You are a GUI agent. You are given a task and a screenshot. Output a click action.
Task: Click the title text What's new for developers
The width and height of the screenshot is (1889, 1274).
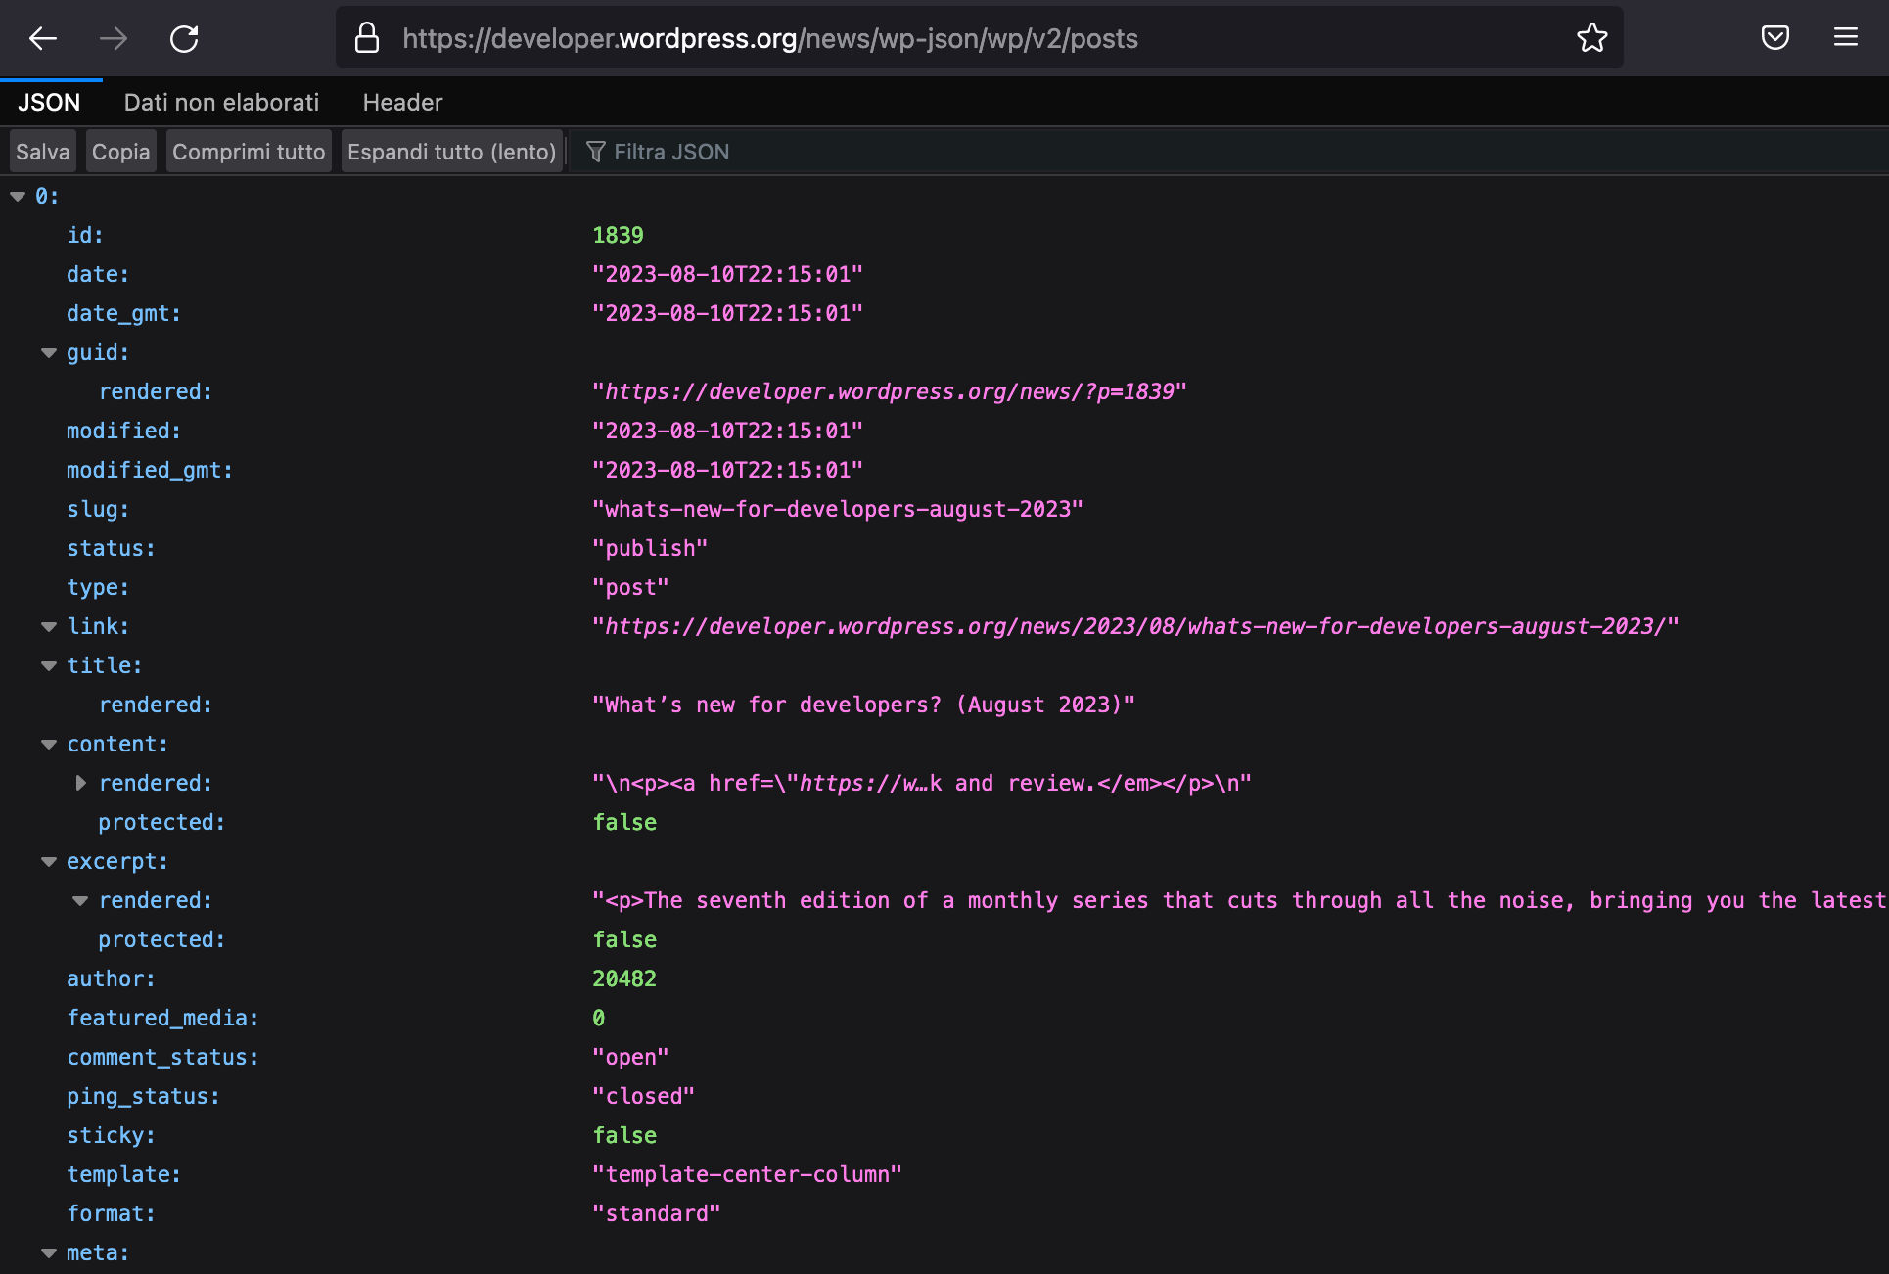tap(863, 705)
